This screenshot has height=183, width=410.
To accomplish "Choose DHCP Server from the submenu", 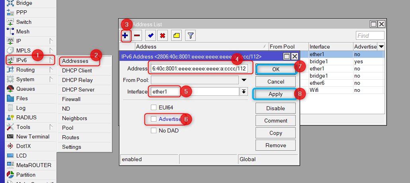I will coord(78,90).
